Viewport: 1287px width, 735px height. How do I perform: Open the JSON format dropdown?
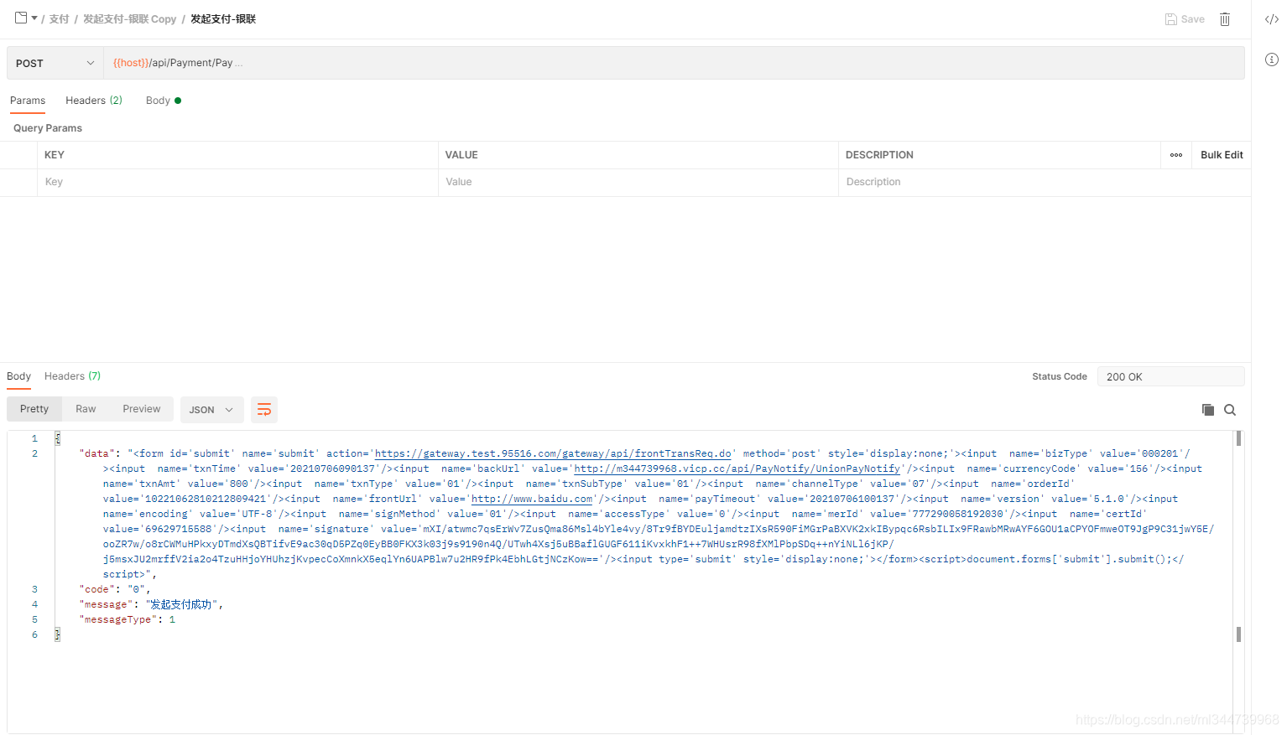(x=211, y=410)
